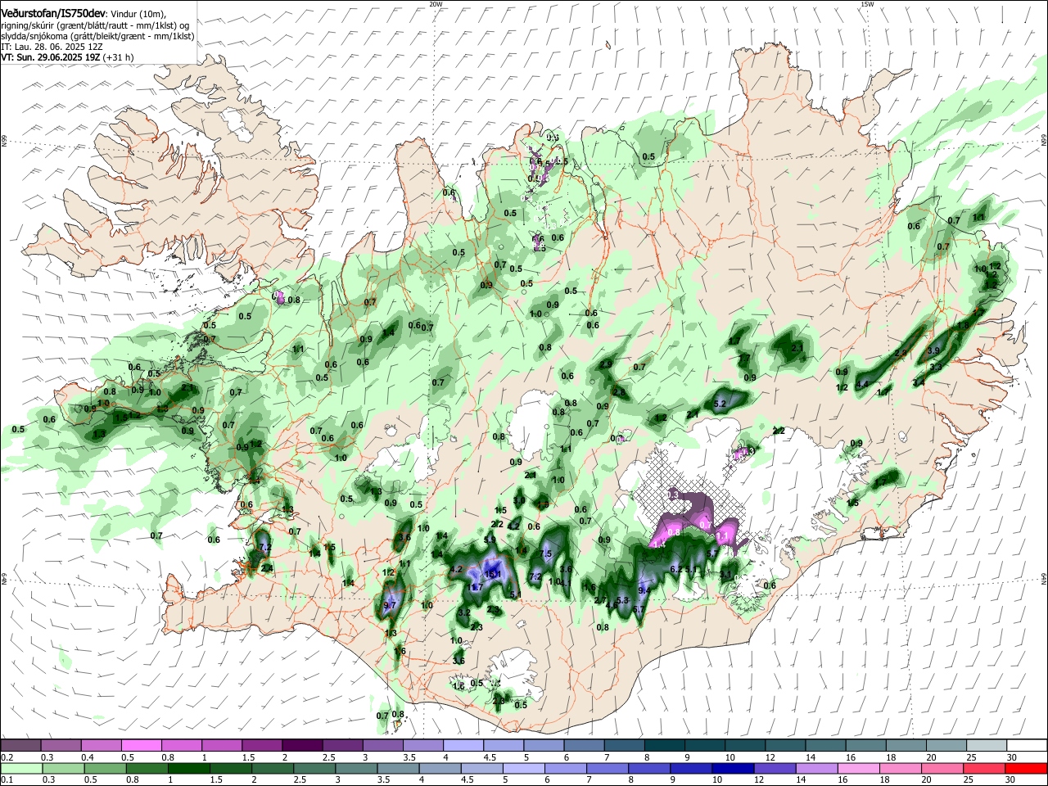Select the 2.5–3 grey-green swatch in rain legend
Viewport: 1048px width, 786px height.
click(313, 768)
